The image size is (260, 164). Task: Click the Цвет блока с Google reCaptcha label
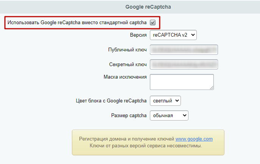pyautogui.click(x=111, y=101)
